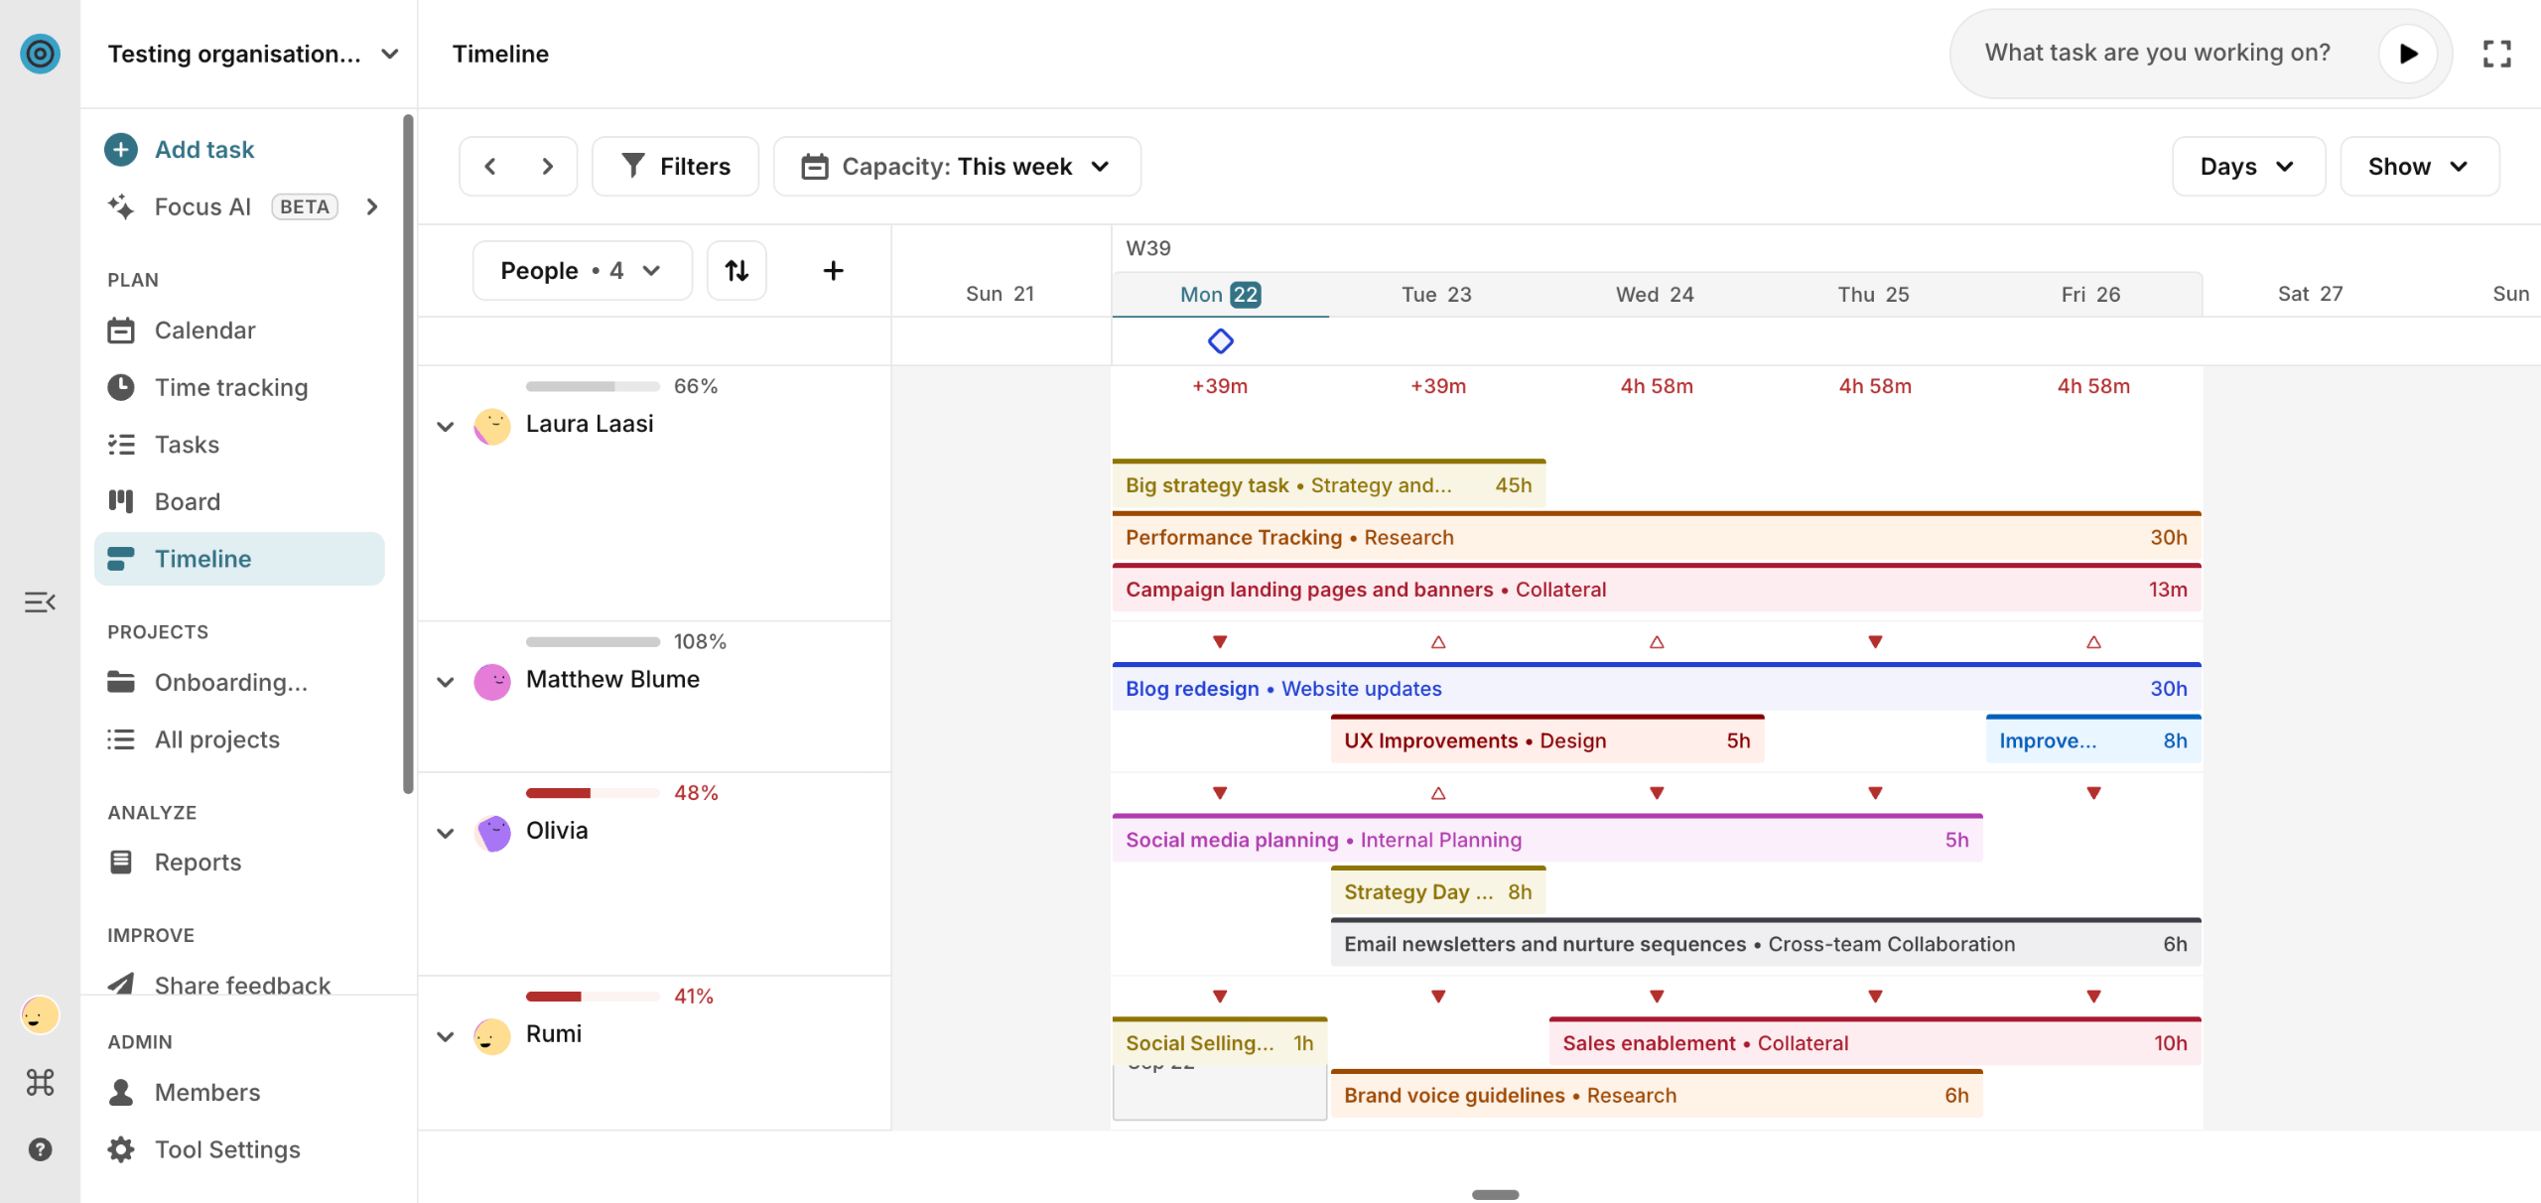Image resolution: width=2541 pixels, height=1203 pixels.
Task: Click today's diamond marker on Monday
Action: tap(1220, 341)
